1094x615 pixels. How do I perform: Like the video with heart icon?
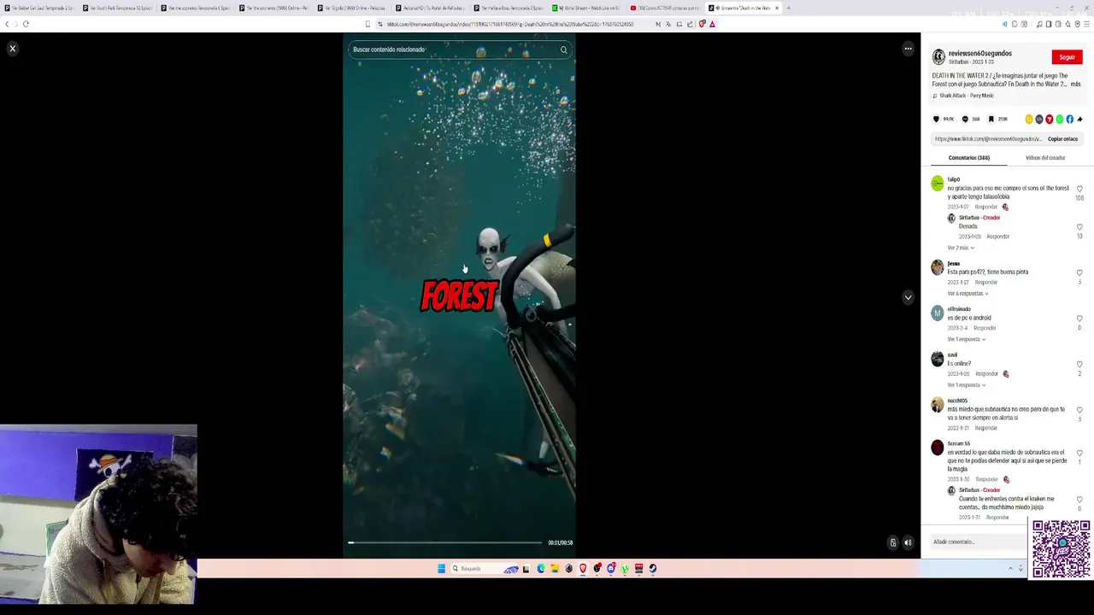coord(936,119)
